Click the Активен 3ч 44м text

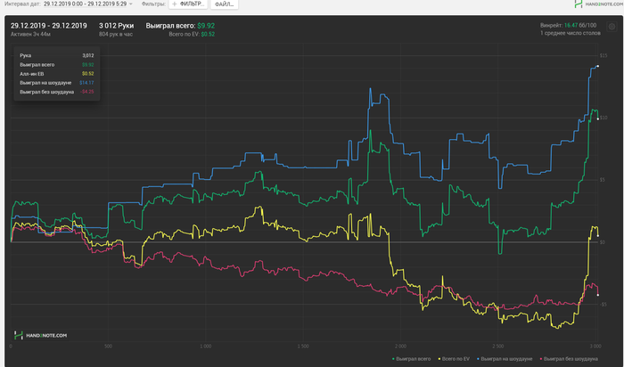(x=30, y=34)
